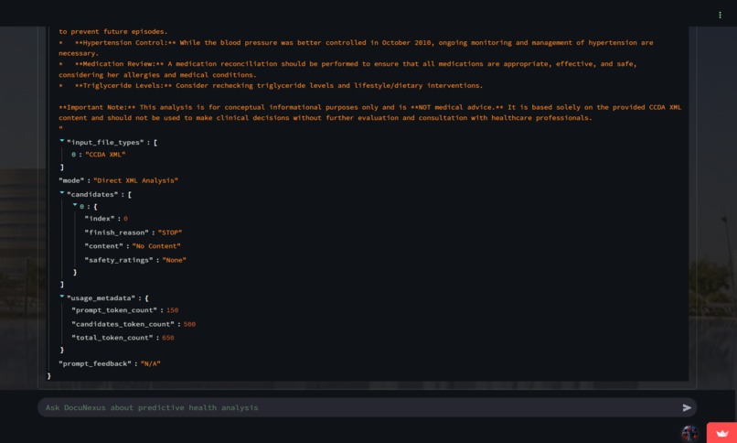Select the "STOP" value

click(x=170, y=232)
